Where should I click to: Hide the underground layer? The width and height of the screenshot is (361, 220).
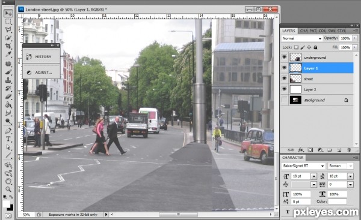coord(285,57)
